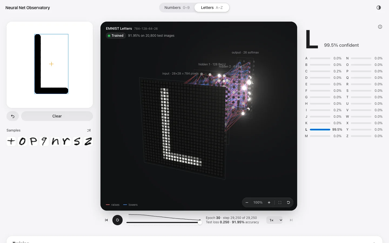Load the handwritten 0 sample
Viewport: 389px width, 243px height.
pos(22,141)
